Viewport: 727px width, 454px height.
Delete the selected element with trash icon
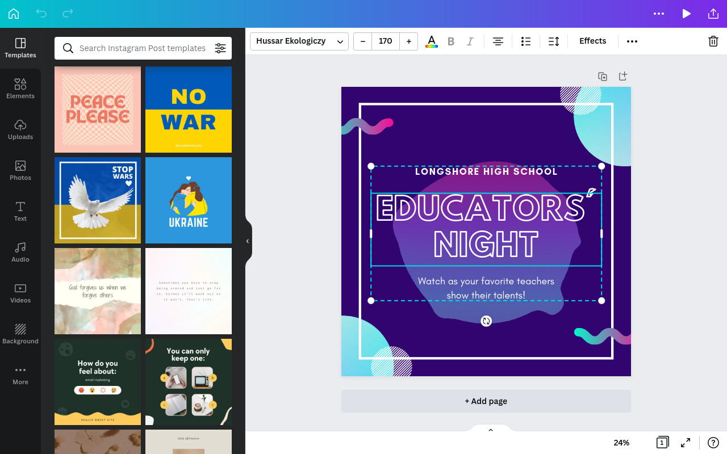tap(713, 41)
